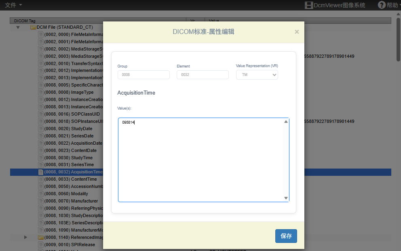Click the DCM File folder icon
This screenshot has height=251, width=401.
[x=33, y=27]
